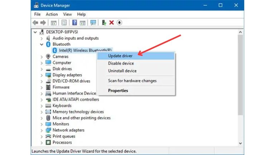Click the Device Manager title bar icon
Screen dimensions: 275x155
pyautogui.click(x=36, y=5)
